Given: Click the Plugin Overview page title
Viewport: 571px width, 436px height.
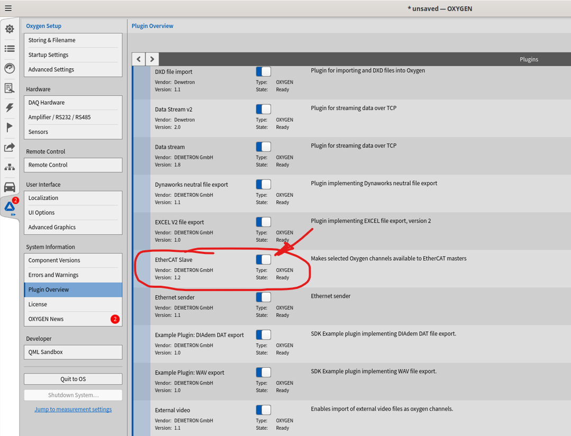Looking at the screenshot, I should click(152, 26).
